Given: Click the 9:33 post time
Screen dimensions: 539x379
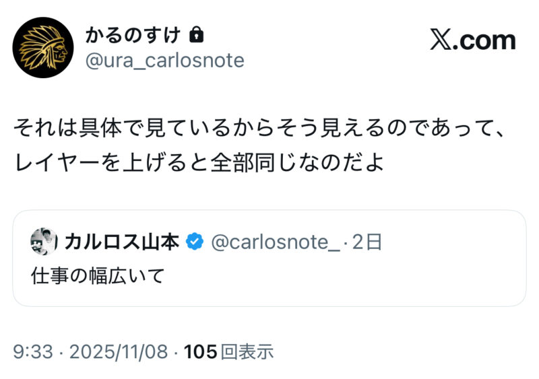Looking at the screenshot, I should coord(31,351).
